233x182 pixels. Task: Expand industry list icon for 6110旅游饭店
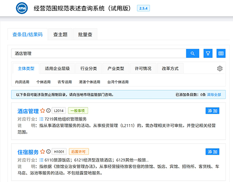coord(41,160)
